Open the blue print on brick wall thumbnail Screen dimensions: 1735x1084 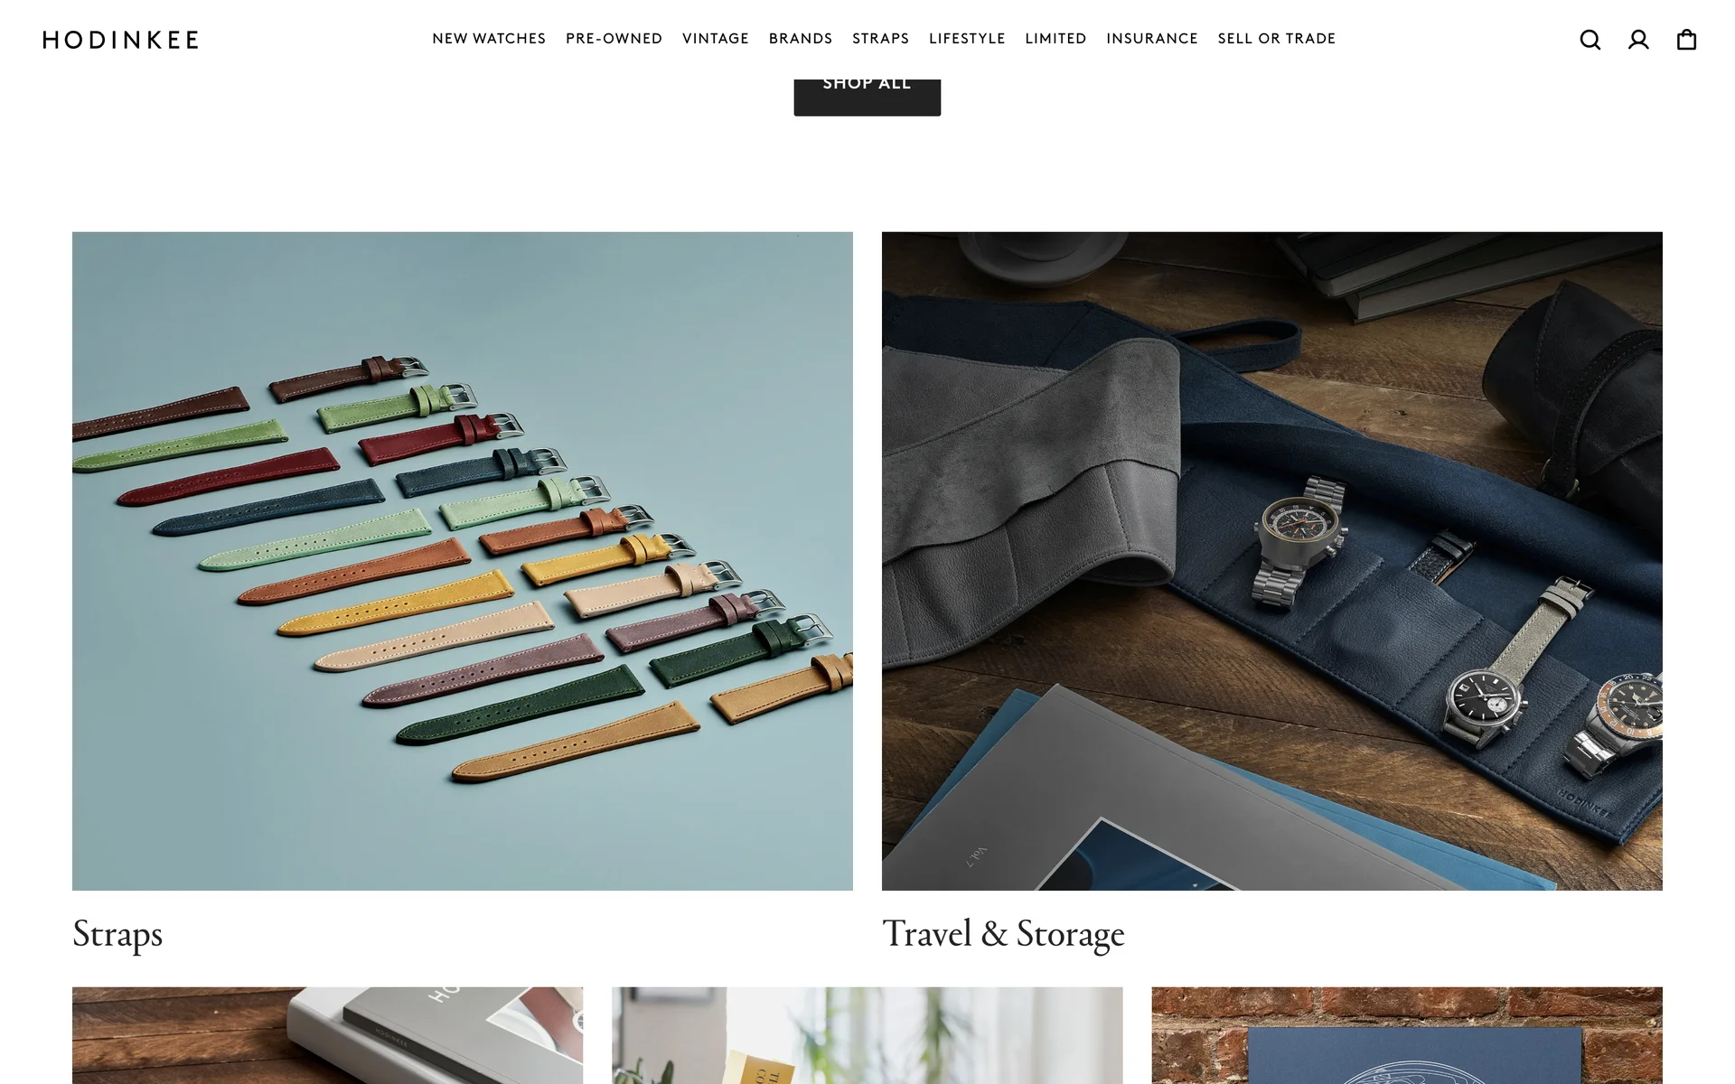point(1407,1035)
